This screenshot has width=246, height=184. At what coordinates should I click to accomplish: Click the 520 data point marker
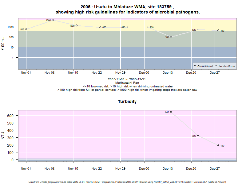click(198, 29)
